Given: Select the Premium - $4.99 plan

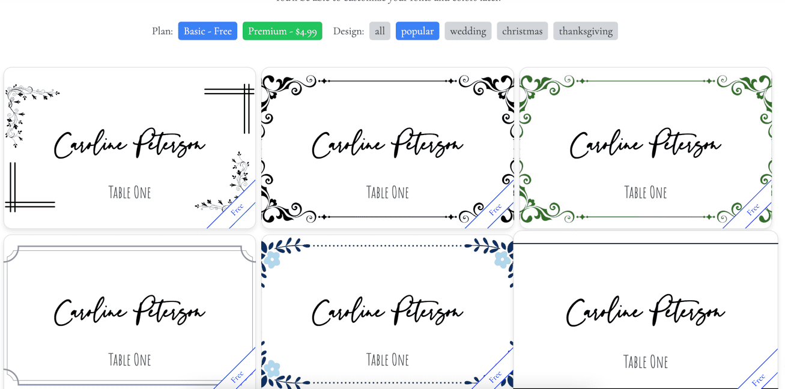Looking at the screenshot, I should [282, 31].
